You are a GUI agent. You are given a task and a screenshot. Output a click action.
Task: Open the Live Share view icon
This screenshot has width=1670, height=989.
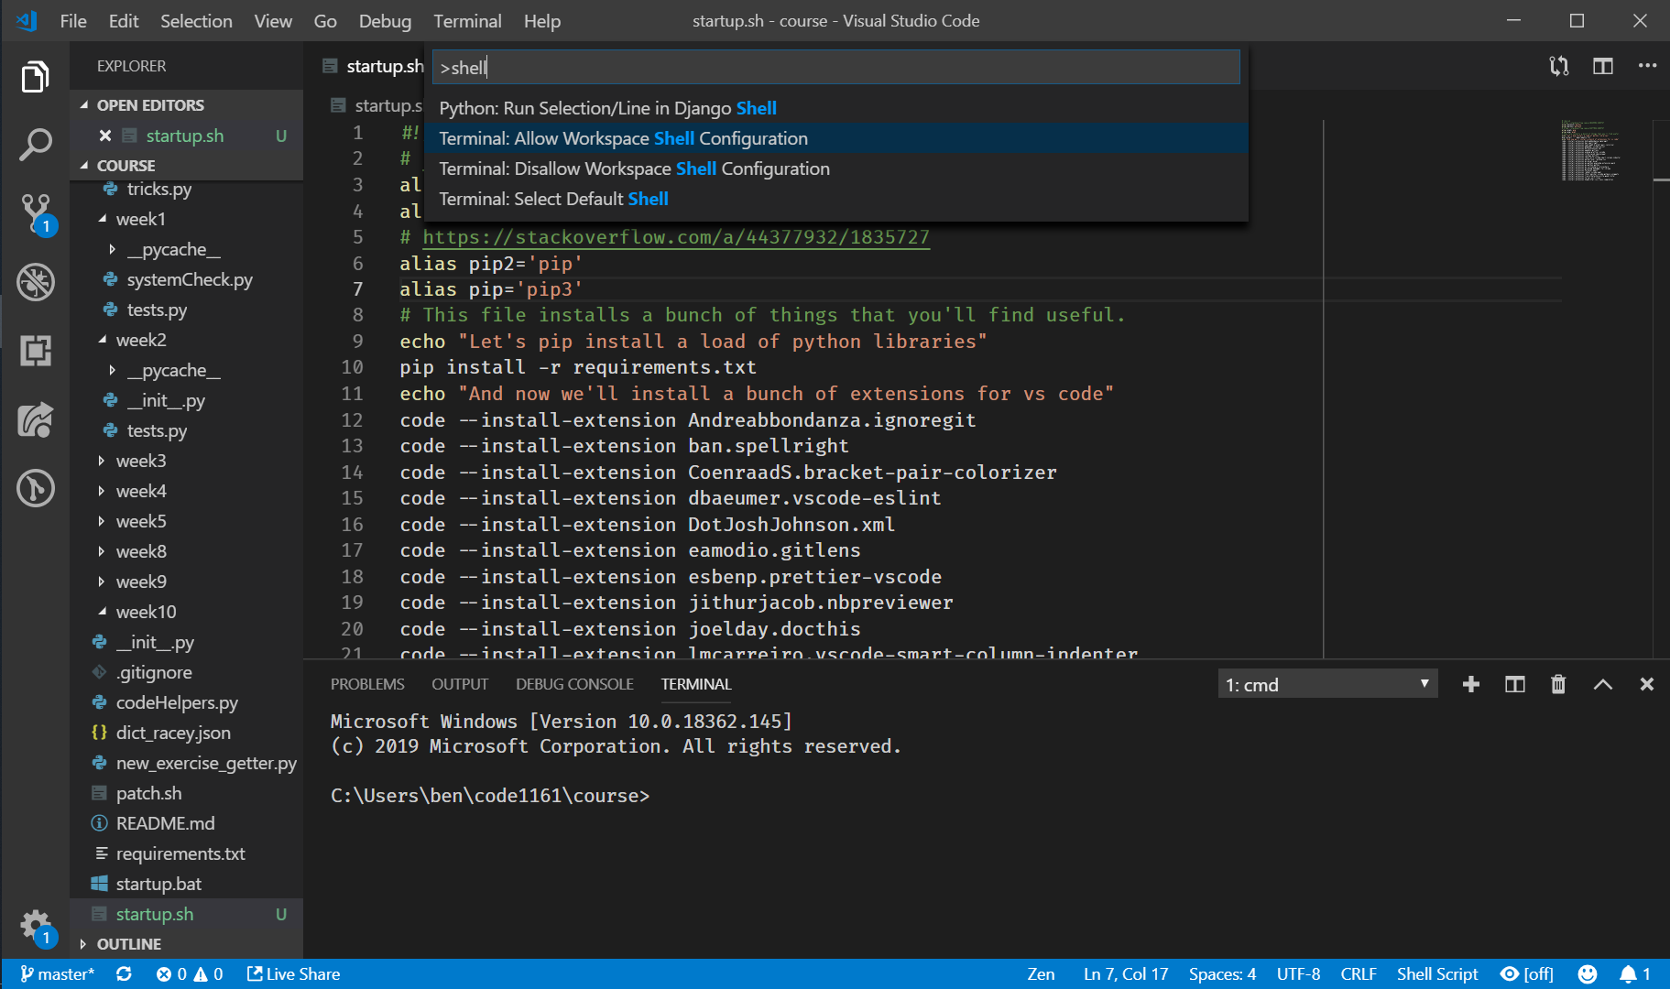click(35, 419)
